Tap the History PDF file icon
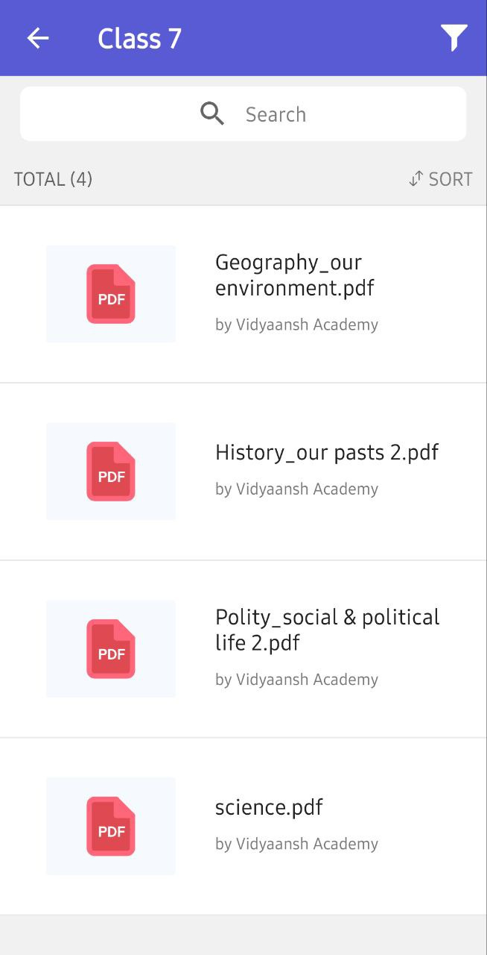Image resolution: width=487 pixels, height=955 pixels. point(111,472)
